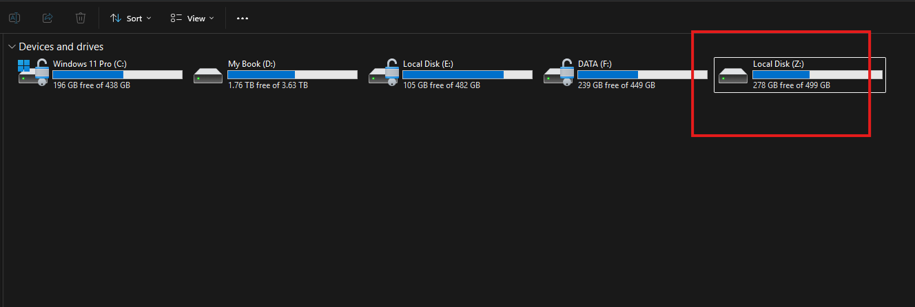Click the Share icon in the toolbar
Image resolution: width=915 pixels, height=307 pixels.
[48, 18]
